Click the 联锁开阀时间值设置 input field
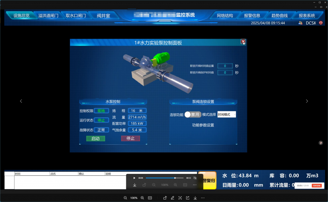 (x=225, y=66)
